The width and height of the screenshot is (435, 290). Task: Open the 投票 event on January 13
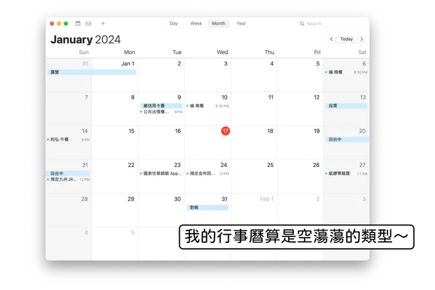pos(346,106)
